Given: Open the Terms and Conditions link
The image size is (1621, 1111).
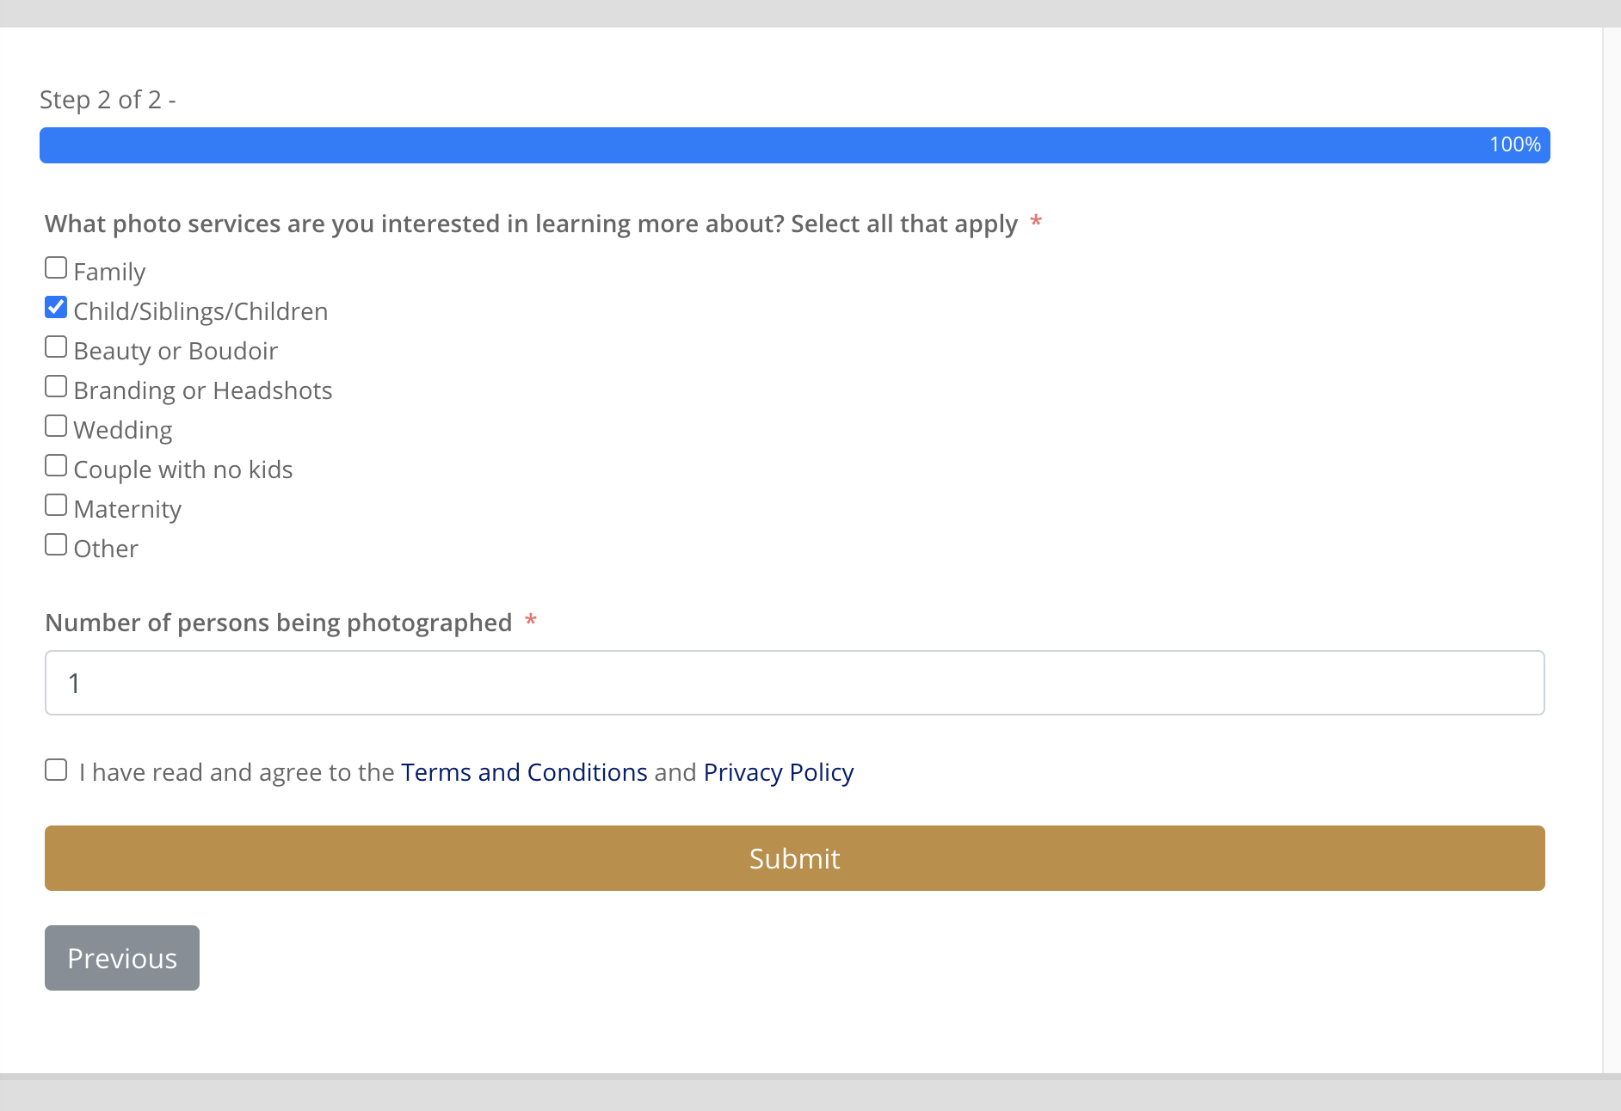Looking at the screenshot, I should tap(524, 772).
